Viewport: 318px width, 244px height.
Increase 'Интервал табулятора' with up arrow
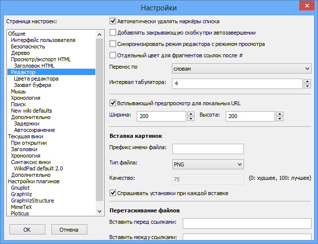[x=307, y=81]
